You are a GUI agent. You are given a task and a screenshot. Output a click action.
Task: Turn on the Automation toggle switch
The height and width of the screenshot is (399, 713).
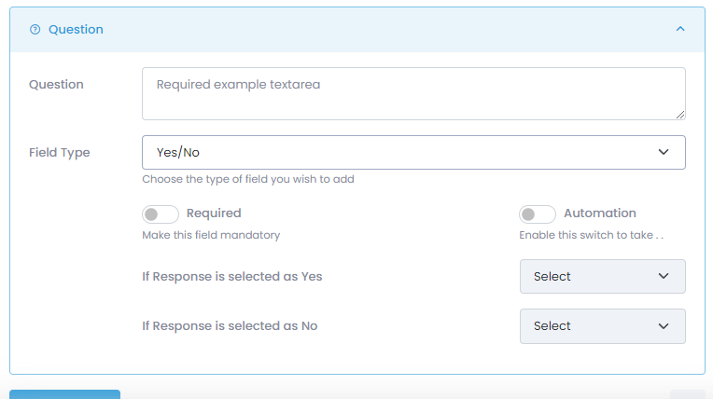point(537,214)
